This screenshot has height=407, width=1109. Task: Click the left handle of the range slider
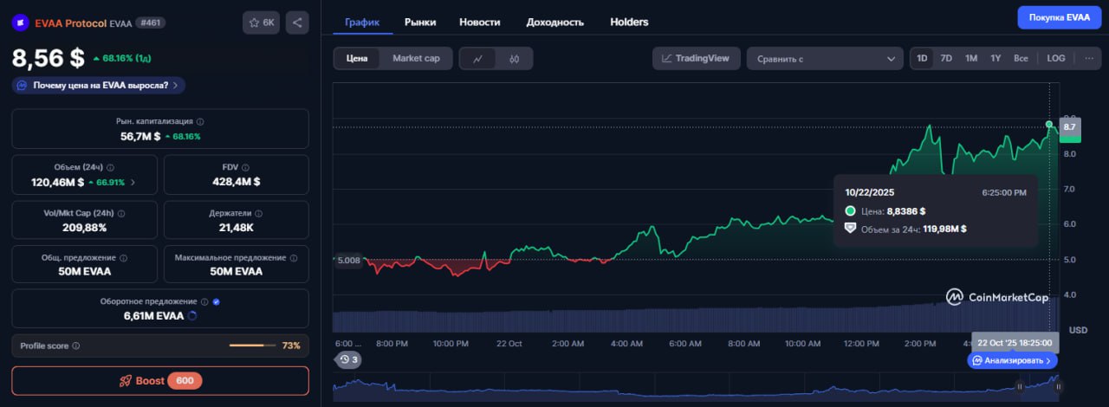coord(1020,387)
